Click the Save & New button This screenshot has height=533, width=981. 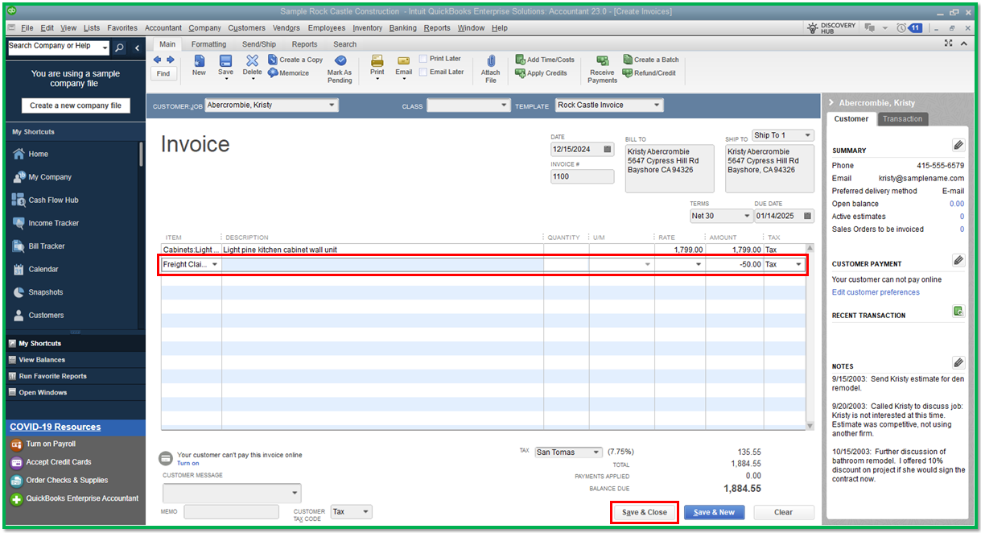point(714,512)
